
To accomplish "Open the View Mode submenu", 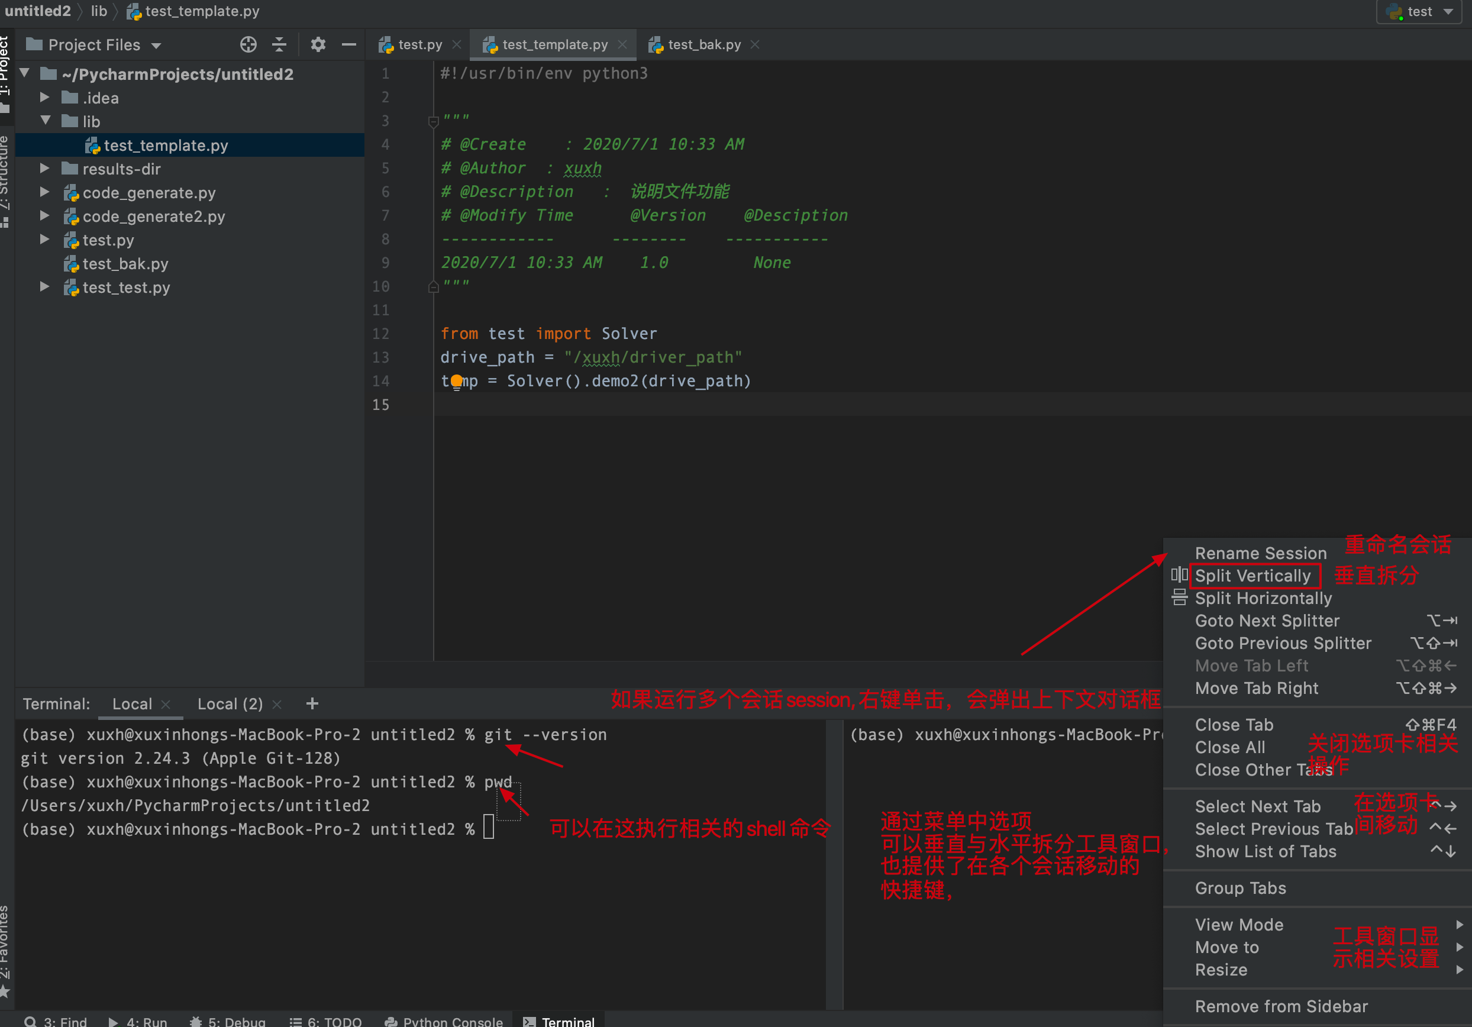I will (x=1318, y=925).
